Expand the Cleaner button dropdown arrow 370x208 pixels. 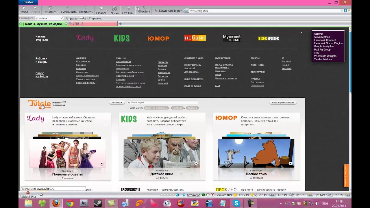(107, 10)
